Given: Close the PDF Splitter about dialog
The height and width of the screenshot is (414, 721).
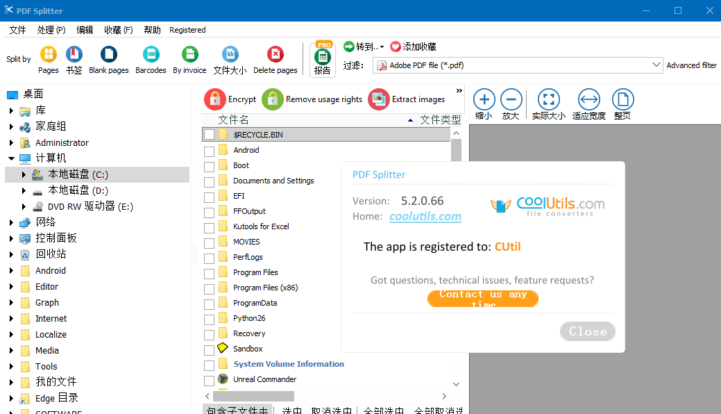Looking at the screenshot, I should click(587, 331).
